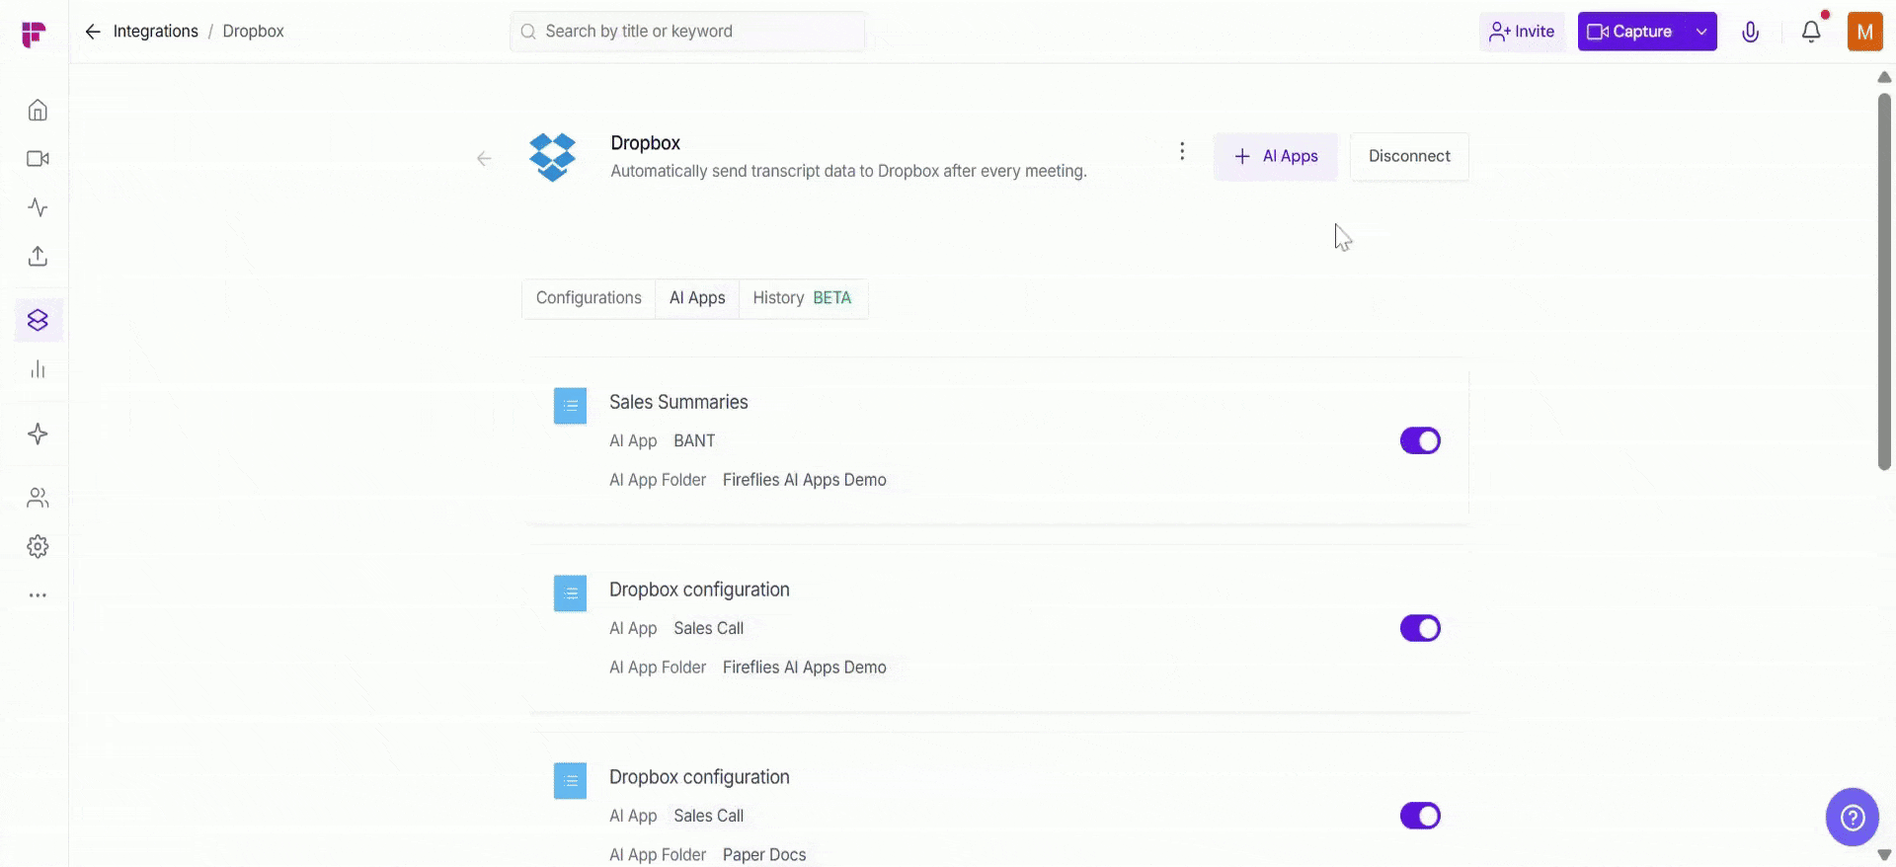The image size is (1896, 867).
Task: Disable the Sales Summaries toggle
Action: (x=1419, y=440)
